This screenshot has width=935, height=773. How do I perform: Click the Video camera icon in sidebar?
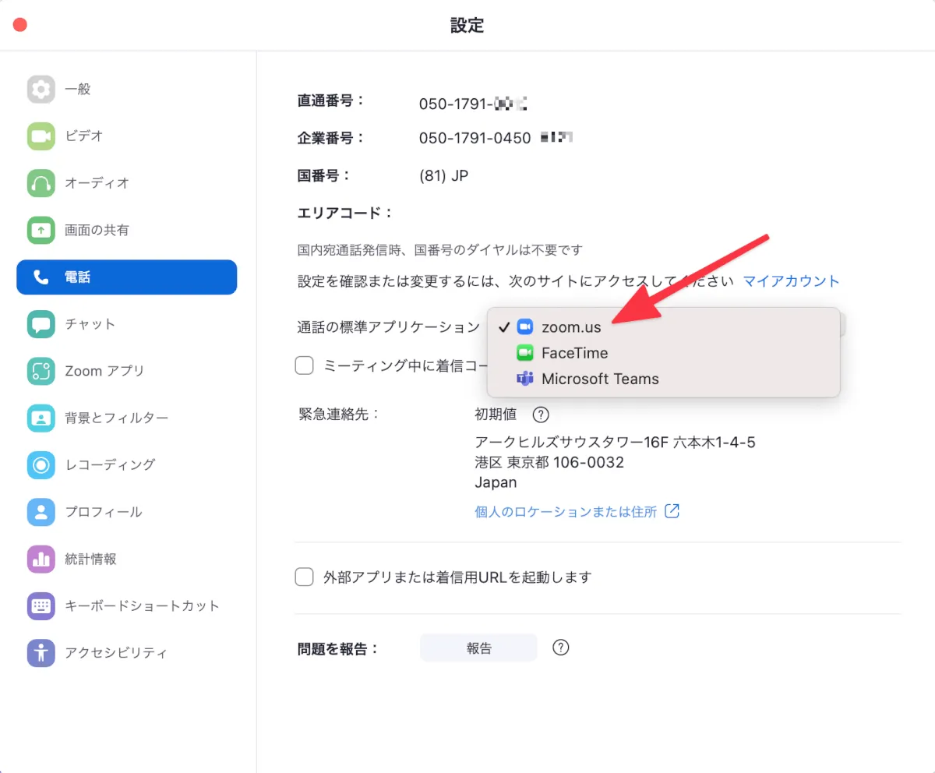coord(41,136)
